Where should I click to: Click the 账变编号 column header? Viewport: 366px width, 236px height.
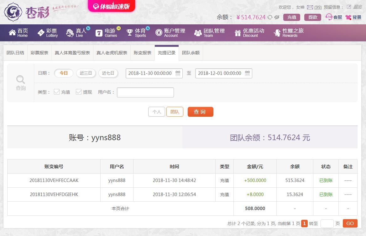pos(54,166)
